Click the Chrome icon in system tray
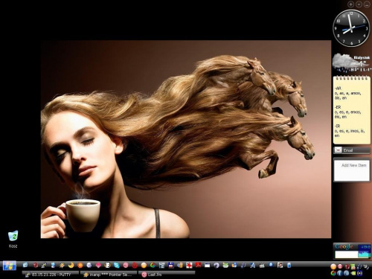This screenshot has height=279, width=372. point(333,273)
